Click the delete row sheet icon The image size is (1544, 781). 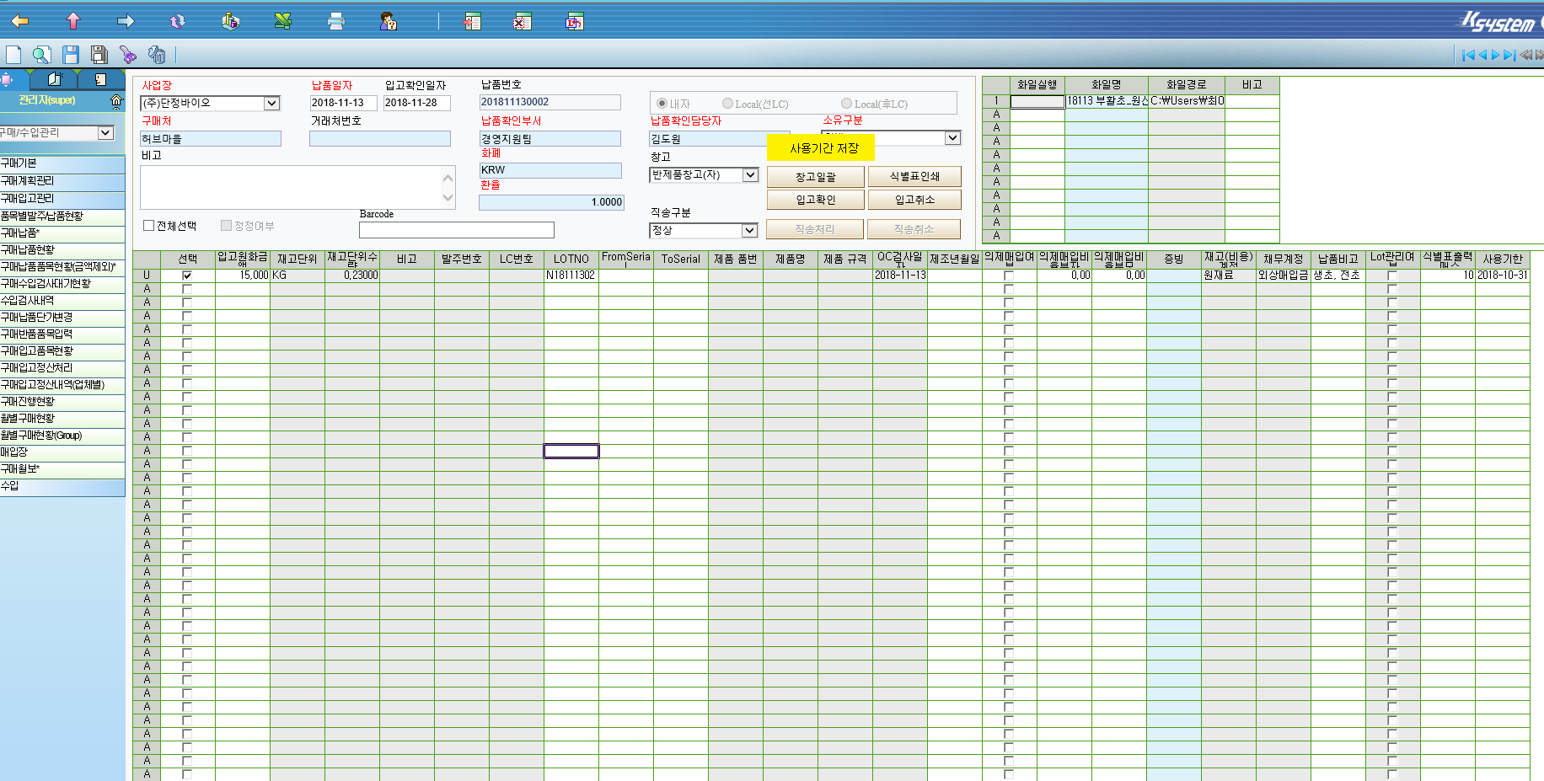[x=523, y=21]
